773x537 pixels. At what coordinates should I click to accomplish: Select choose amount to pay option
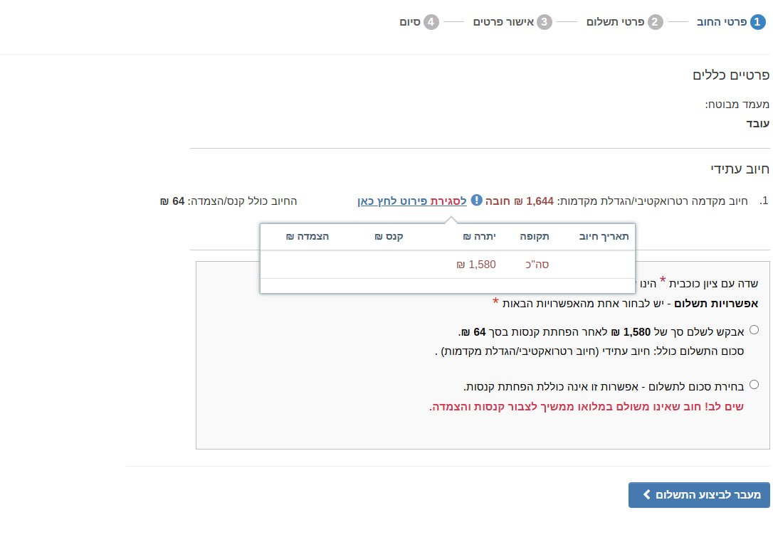[x=754, y=384]
